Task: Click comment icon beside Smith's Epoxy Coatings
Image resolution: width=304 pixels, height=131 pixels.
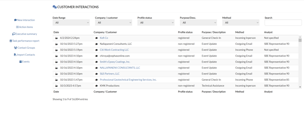Action: pos(96,62)
